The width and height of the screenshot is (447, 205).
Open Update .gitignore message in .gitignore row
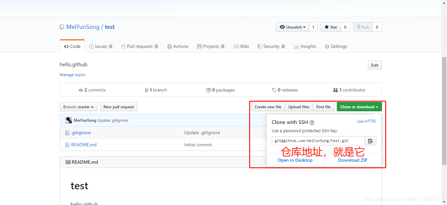(x=202, y=133)
